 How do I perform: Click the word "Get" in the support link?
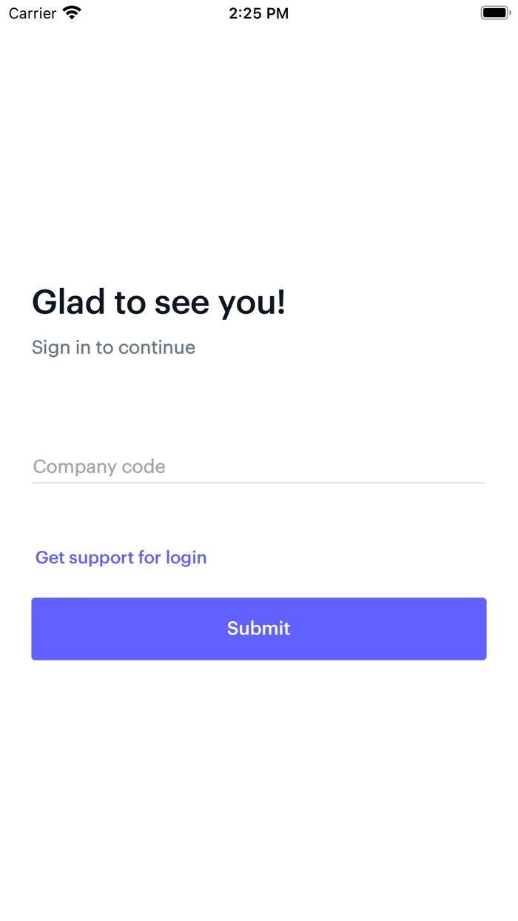tap(50, 557)
